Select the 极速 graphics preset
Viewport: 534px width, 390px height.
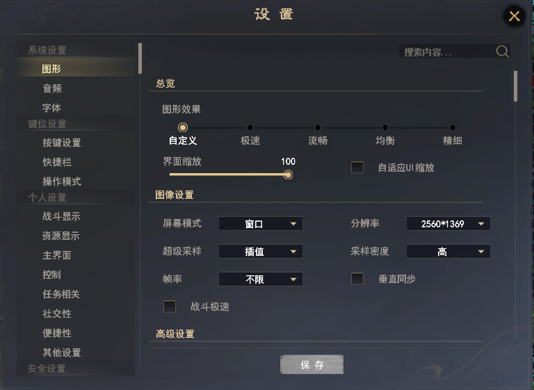(250, 127)
